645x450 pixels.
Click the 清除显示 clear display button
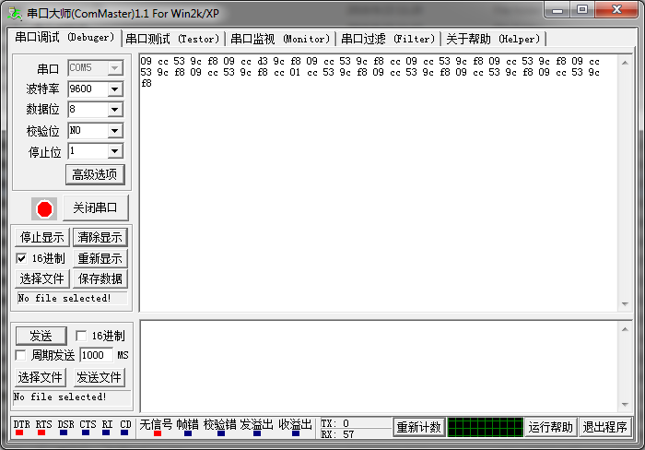pos(100,237)
